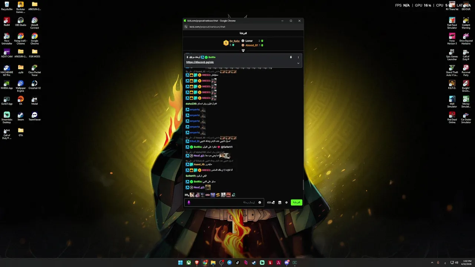Open the three-dot menu on pinned message
The width and height of the screenshot is (475, 267).
(x=298, y=57)
